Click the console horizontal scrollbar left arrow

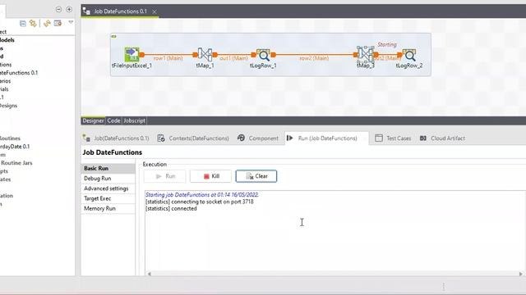(150, 274)
